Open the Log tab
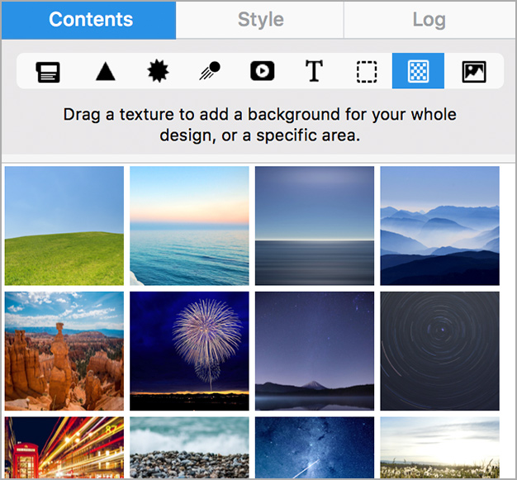Screen dimensions: 517x480 [429, 20]
